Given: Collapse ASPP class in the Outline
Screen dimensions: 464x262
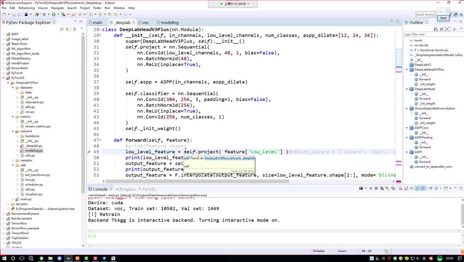Looking at the screenshot, I should coord(407,152).
